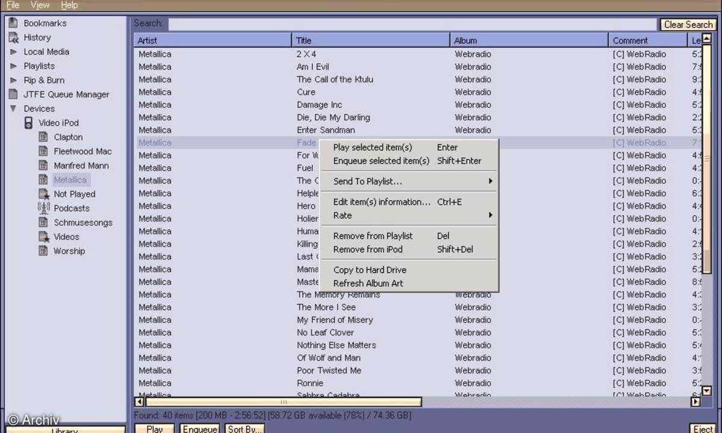Screen dimensions: 722x433
Task: Choose Refresh Album Art
Action: click(x=409, y=283)
